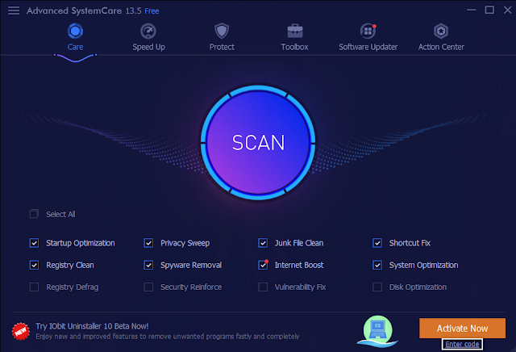Enable Security Reinforce checkbox
Viewport: 516px width, 352px height.
148,287
